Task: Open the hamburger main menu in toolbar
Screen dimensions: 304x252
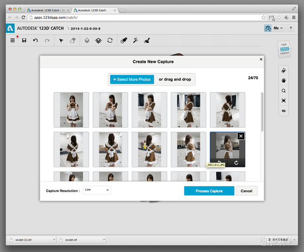Action: [13, 41]
